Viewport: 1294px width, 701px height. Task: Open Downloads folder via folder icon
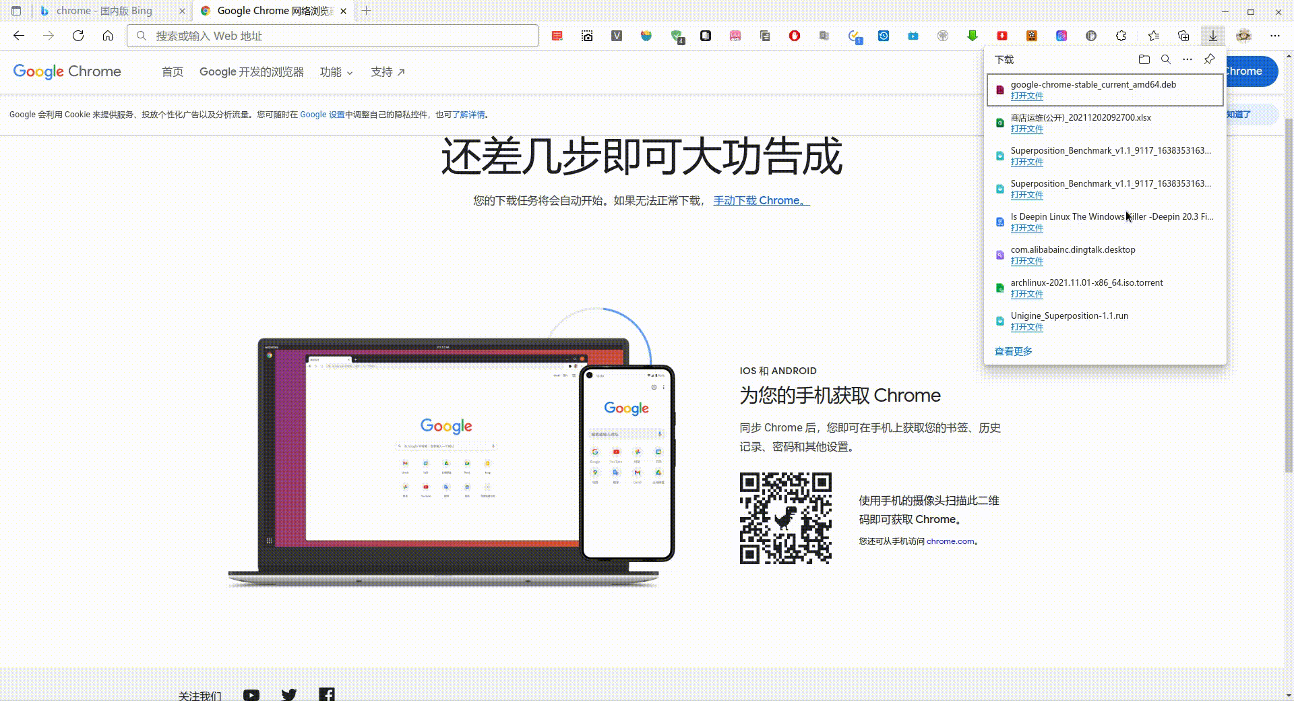point(1144,59)
